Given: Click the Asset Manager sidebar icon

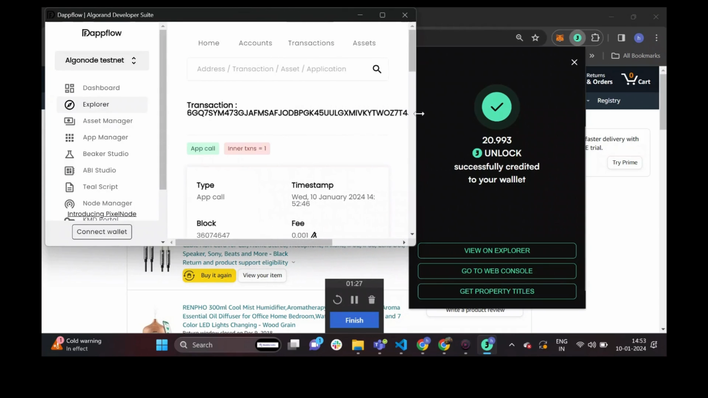Looking at the screenshot, I should tap(69, 121).
